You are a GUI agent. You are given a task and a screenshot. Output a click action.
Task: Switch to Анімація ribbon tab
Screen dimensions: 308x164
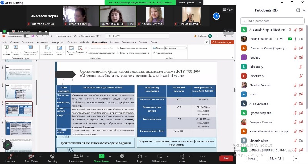pos(85,42)
